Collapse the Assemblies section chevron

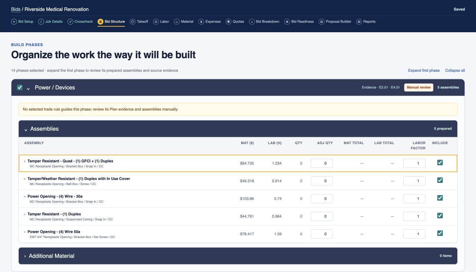[x=26, y=129]
